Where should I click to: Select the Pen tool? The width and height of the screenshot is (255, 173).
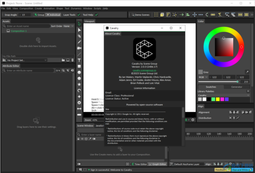[79, 36]
